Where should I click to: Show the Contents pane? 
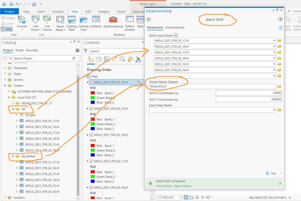[x=96, y=22]
